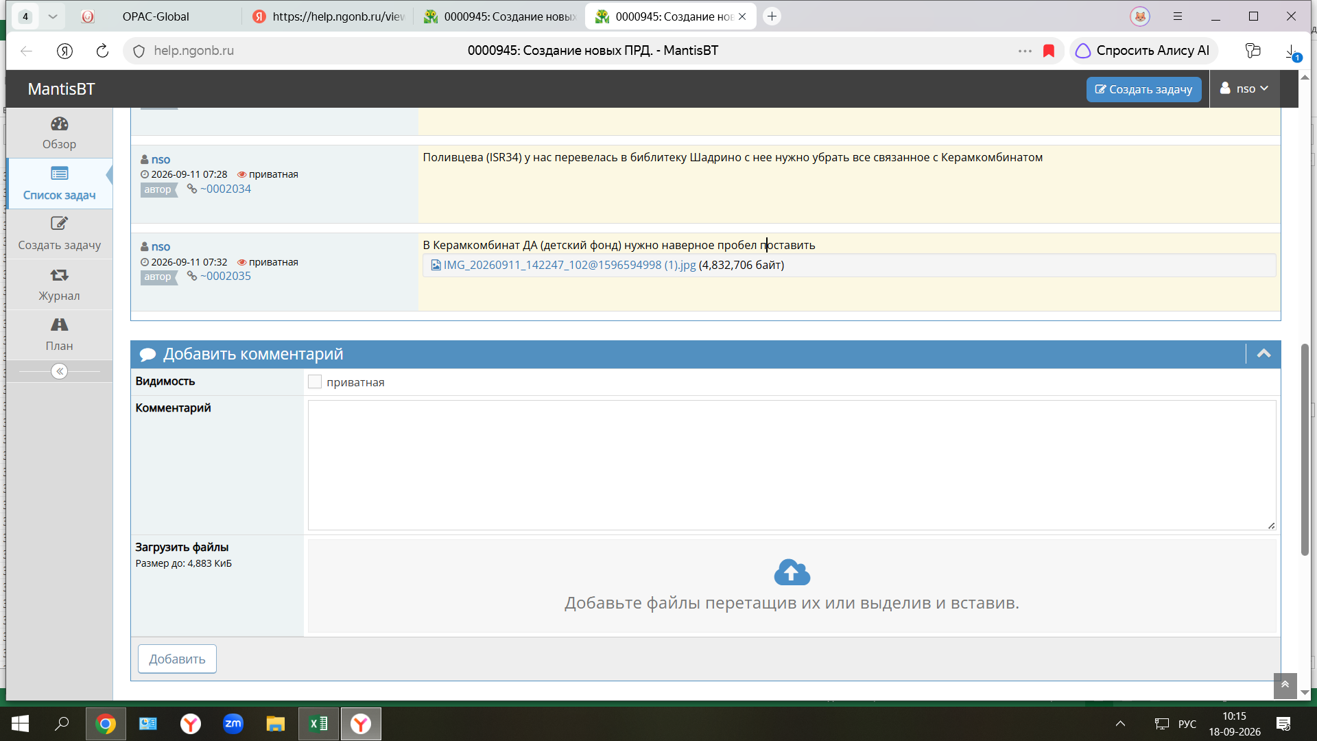Open Список задач in sidebar
This screenshot has width=1317, height=741.
pyautogui.click(x=59, y=183)
